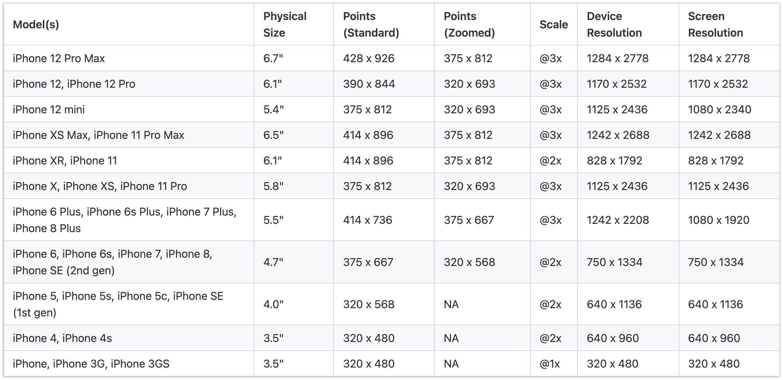Image resolution: width=783 pixels, height=380 pixels.
Task: Click the Scale column header
Action: (x=554, y=25)
